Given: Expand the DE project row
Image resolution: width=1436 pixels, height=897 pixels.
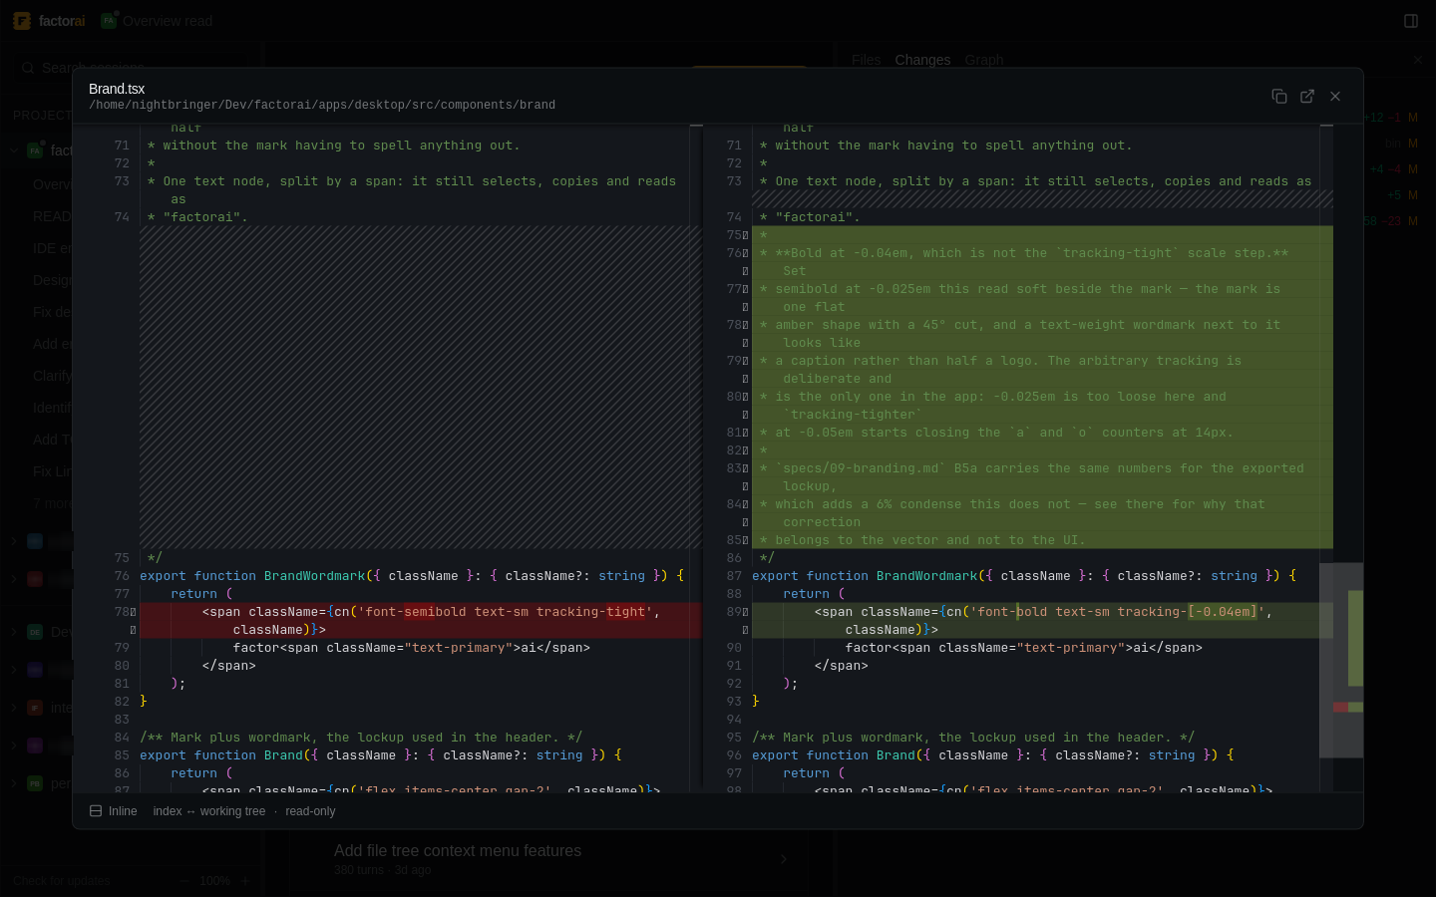Looking at the screenshot, I should (14, 632).
